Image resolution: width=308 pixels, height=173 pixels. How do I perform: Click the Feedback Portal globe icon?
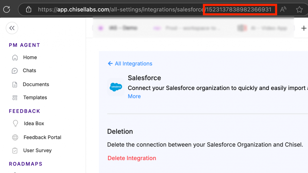click(15, 137)
